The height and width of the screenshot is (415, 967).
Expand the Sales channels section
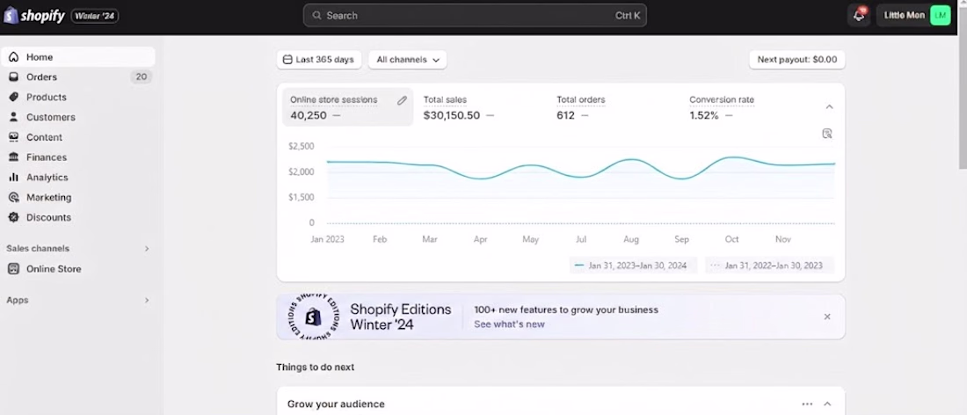[x=147, y=249]
